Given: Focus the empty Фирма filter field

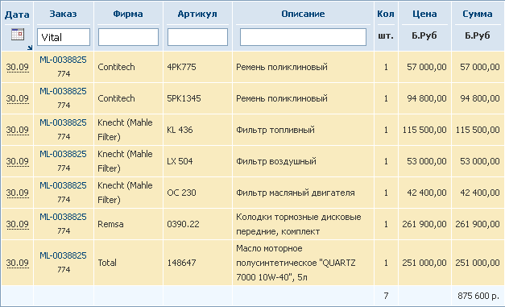Looking at the screenshot, I should 128,37.
